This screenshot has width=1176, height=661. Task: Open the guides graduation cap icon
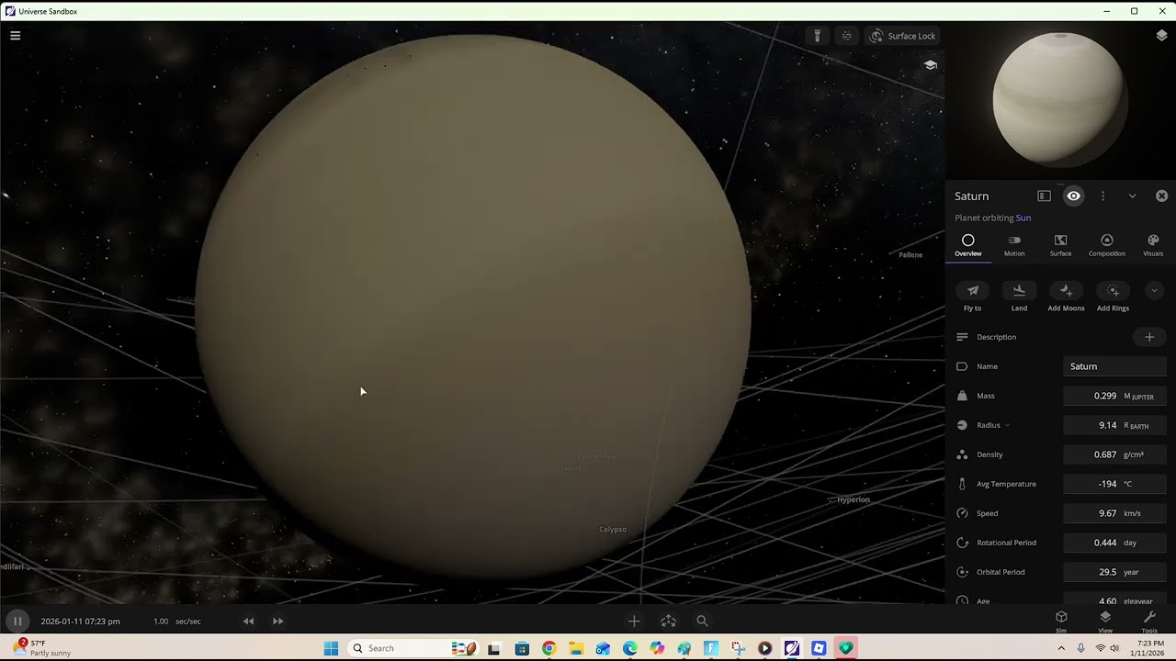tap(931, 65)
